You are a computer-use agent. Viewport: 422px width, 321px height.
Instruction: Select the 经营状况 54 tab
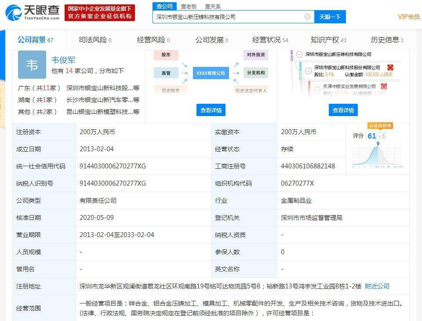(x=270, y=40)
